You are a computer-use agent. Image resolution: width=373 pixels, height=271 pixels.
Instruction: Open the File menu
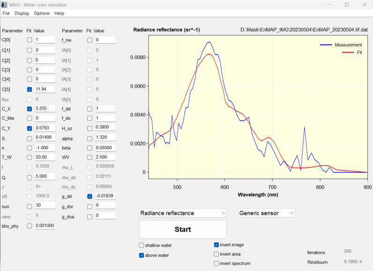pyautogui.click(x=6, y=13)
